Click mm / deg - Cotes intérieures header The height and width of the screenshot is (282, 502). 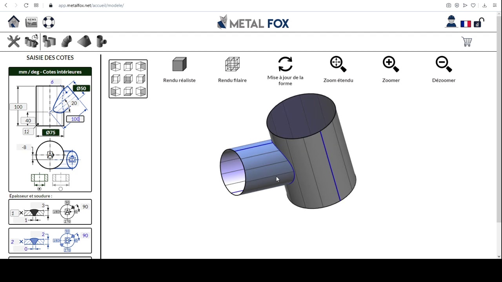click(50, 72)
